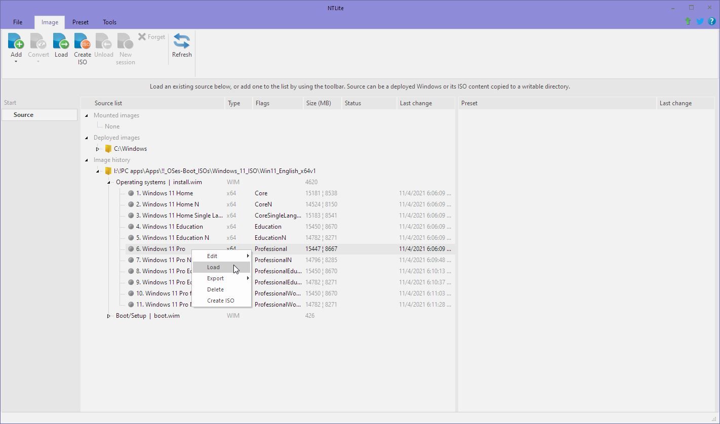Click the Convert toolbar icon
This screenshot has width=720, height=424.
[x=38, y=41]
